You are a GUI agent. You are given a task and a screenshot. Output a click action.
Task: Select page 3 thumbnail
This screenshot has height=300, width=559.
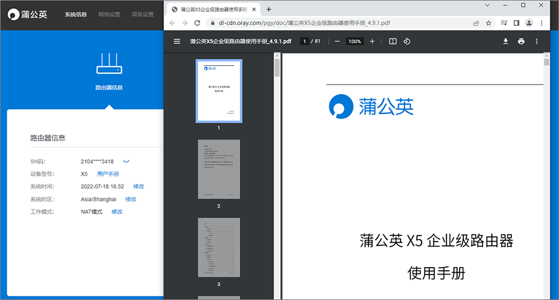tap(219, 248)
